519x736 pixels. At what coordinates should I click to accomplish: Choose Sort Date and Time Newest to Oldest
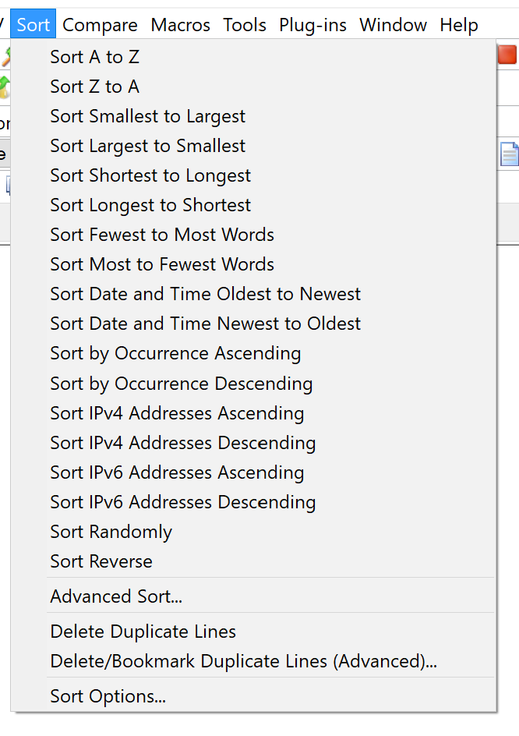click(x=253, y=324)
